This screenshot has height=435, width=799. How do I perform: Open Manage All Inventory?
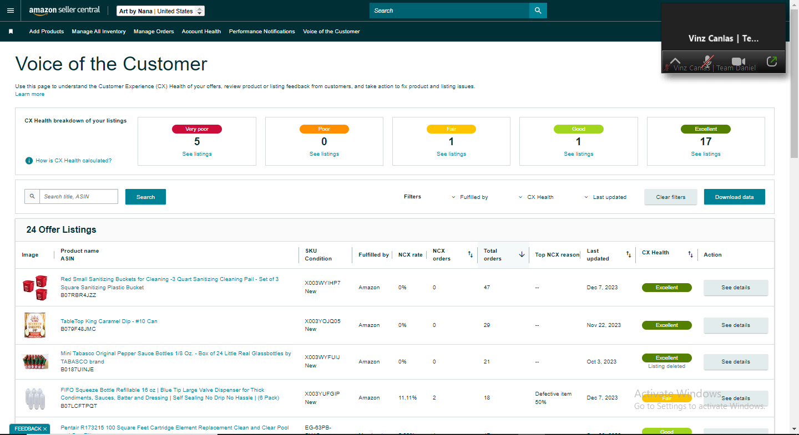click(x=99, y=32)
